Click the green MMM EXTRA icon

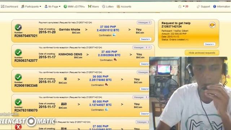(x=65, y=6)
